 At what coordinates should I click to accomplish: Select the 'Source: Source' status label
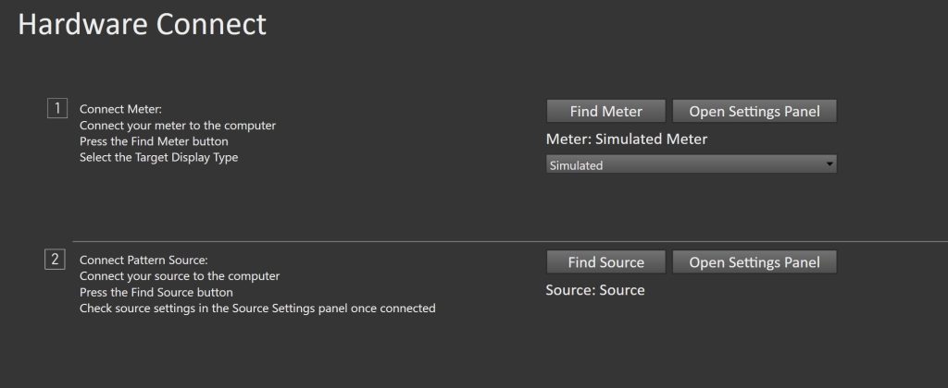click(x=595, y=290)
